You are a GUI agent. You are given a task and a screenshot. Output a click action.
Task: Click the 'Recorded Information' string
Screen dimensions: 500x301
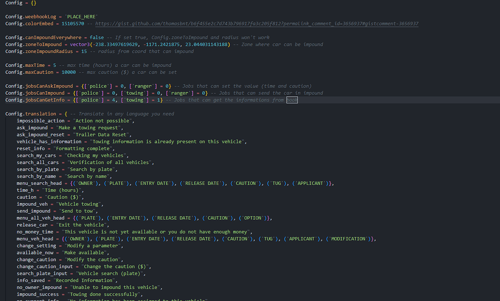point(80,280)
